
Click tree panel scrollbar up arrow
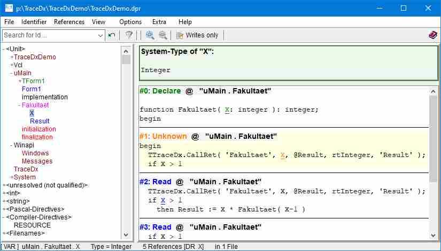point(126,51)
